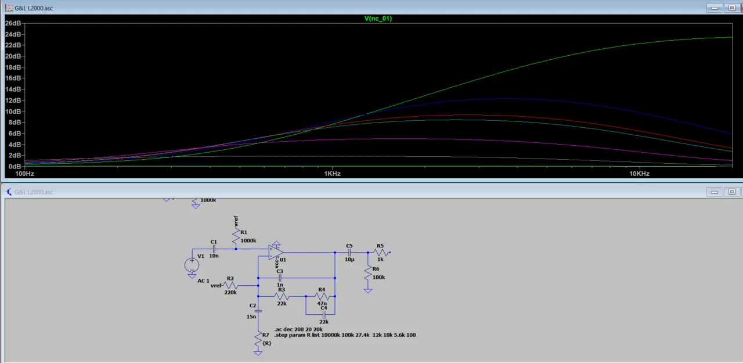Click capacitor C2 above R7
Screen dimensions: 743x363
(x=258, y=311)
